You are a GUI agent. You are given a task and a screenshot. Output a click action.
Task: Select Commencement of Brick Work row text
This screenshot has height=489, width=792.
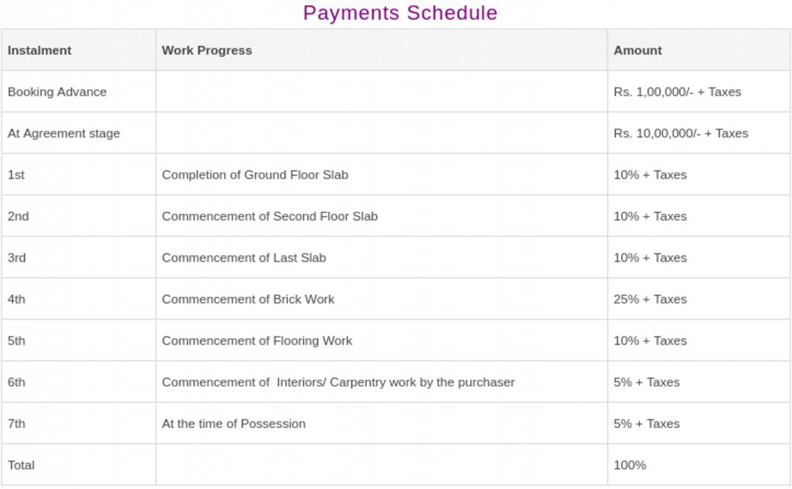click(x=248, y=299)
